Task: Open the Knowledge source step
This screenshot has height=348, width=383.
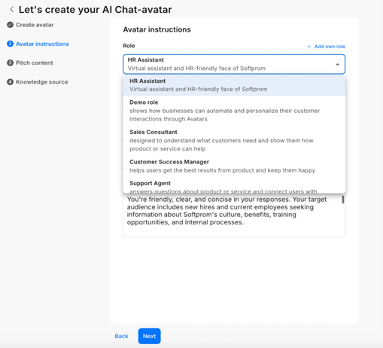Action: pyautogui.click(x=42, y=82)
